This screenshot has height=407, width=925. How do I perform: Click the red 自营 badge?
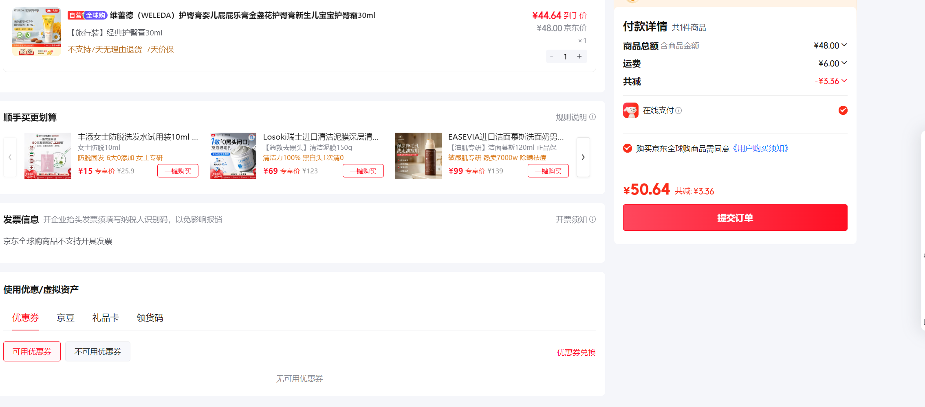coord(75,15)
